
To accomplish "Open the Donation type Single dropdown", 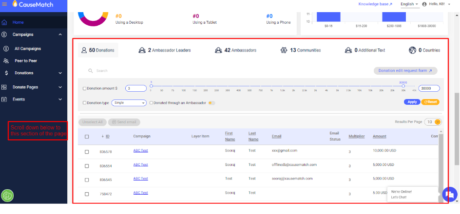I will click(x=129, y=103).
